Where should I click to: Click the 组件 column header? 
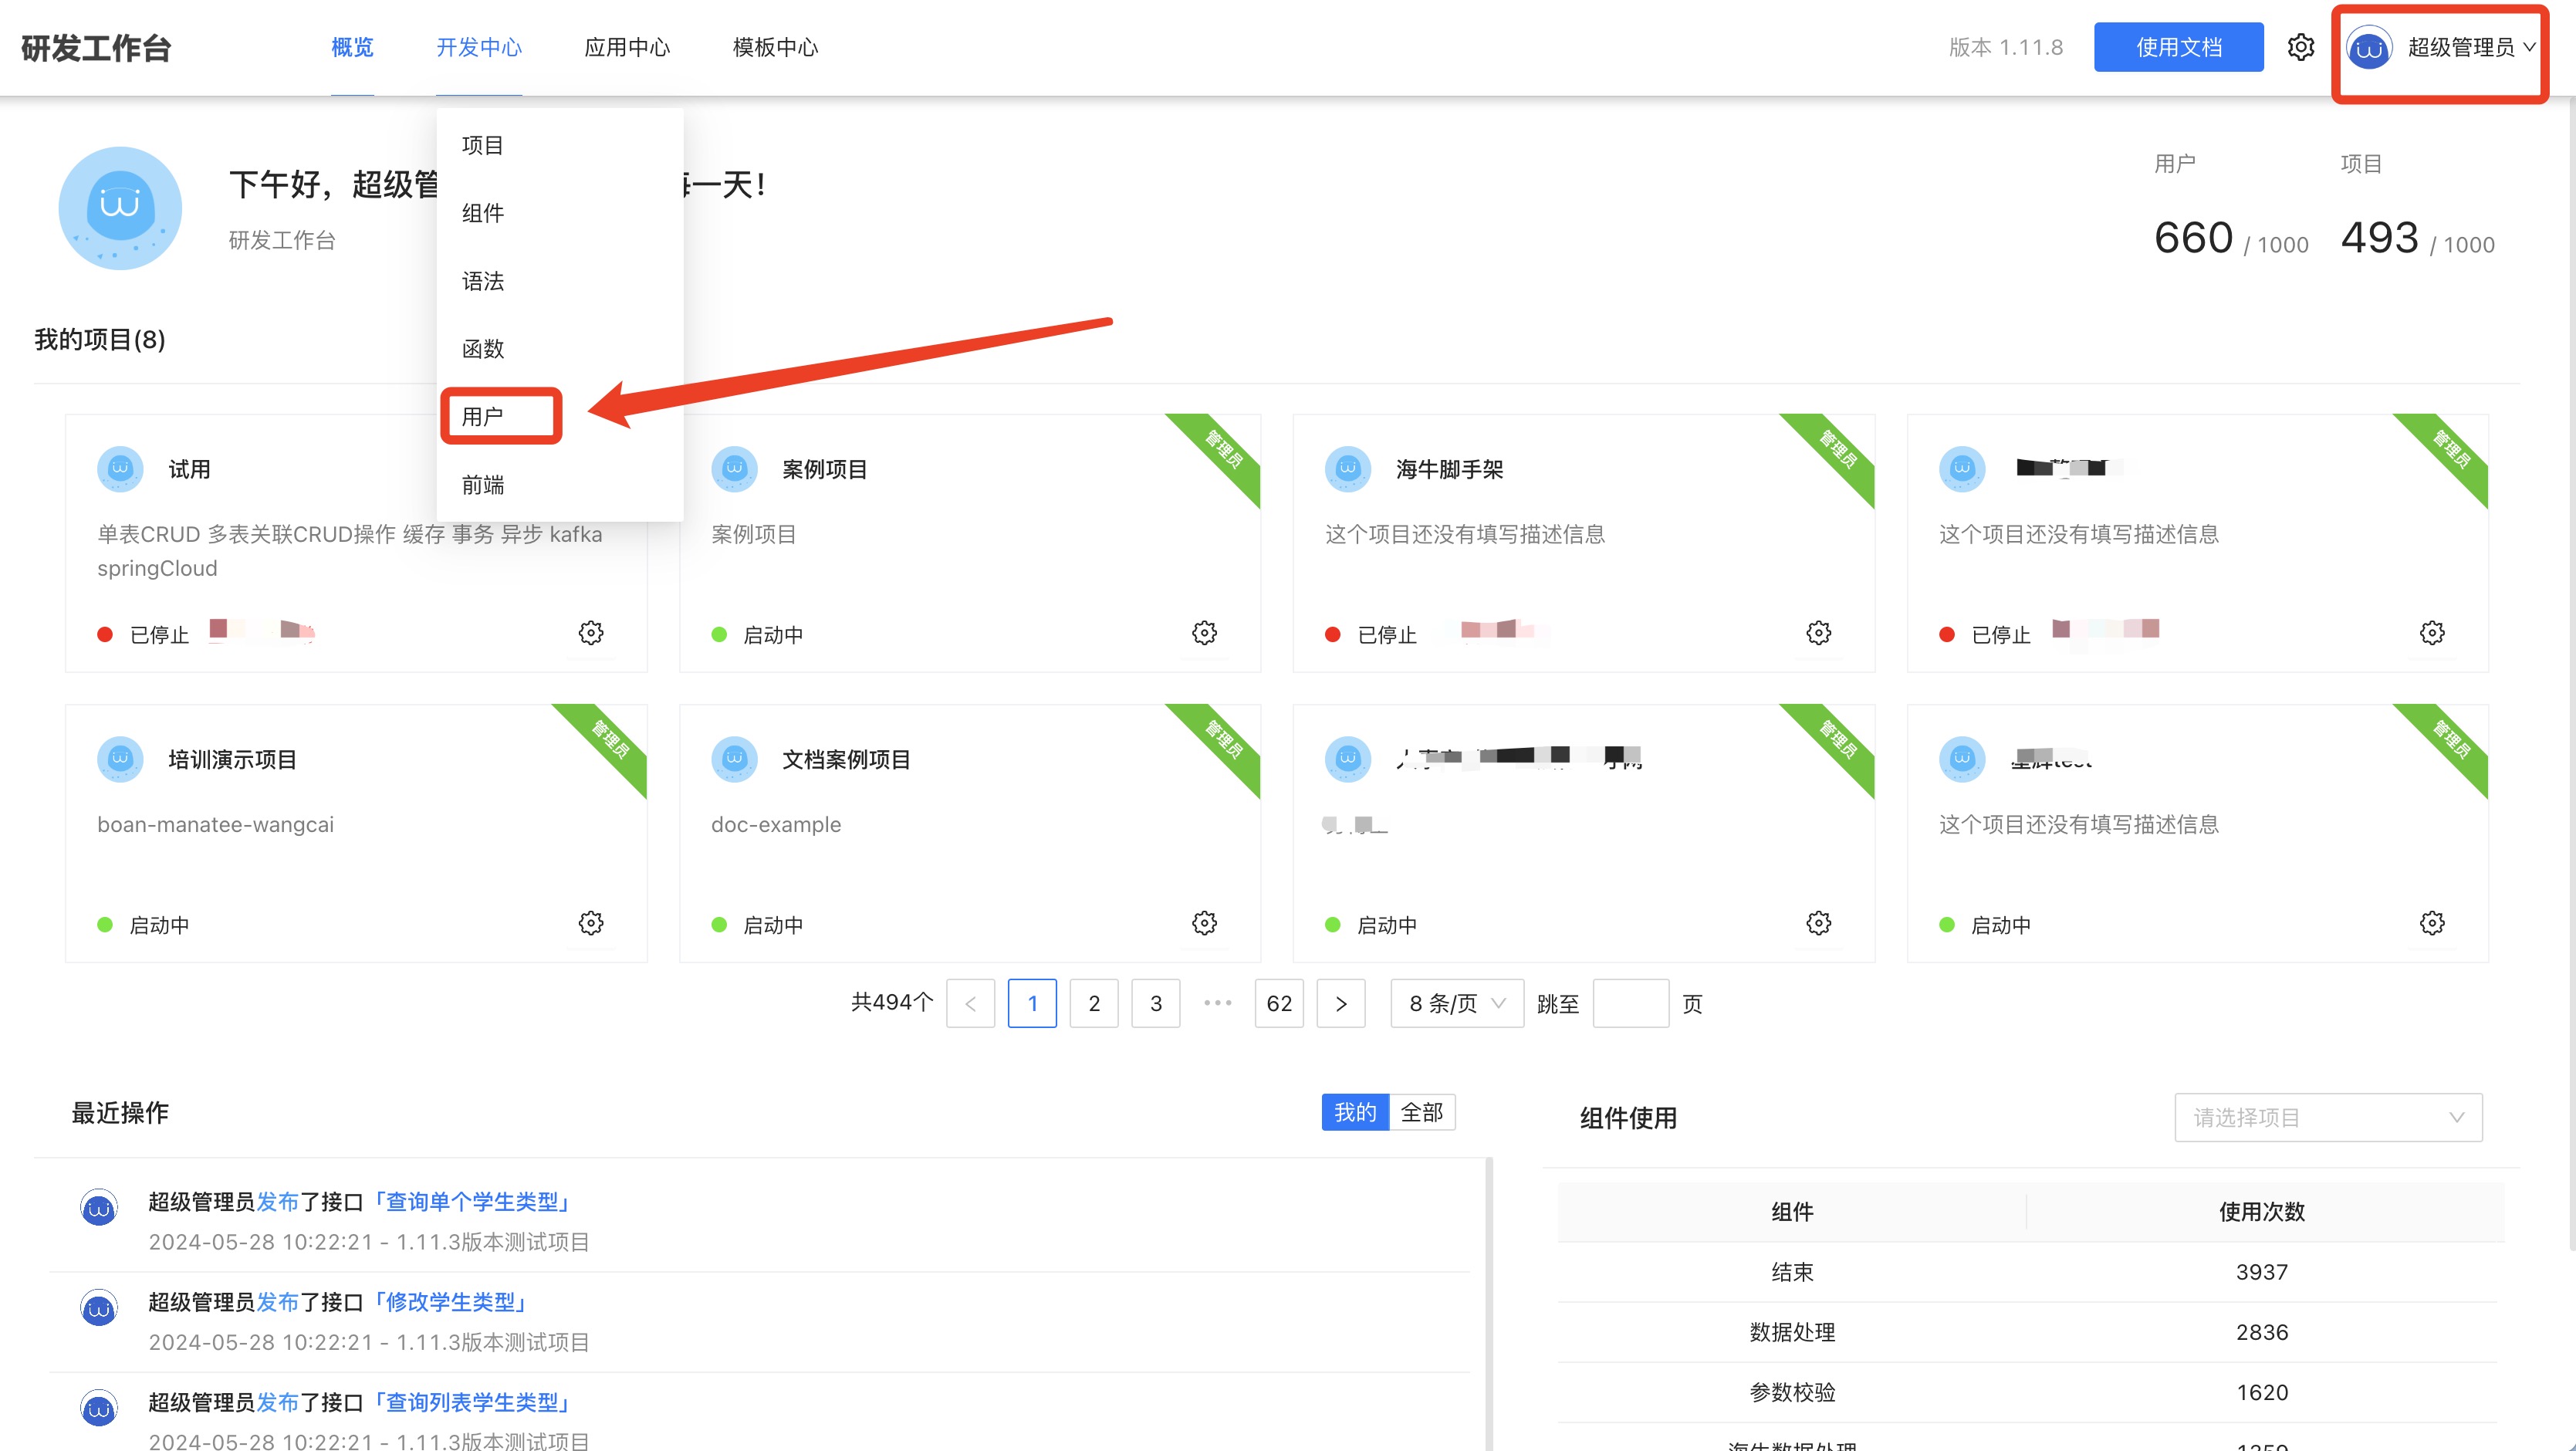tap(1792, 1211)
